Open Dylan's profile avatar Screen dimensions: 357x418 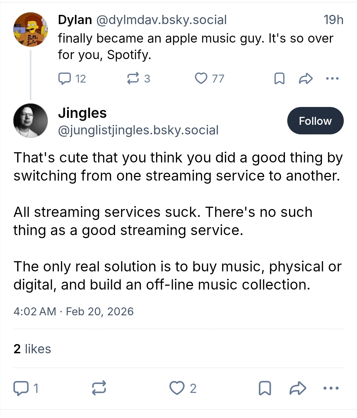pos(30,30)
